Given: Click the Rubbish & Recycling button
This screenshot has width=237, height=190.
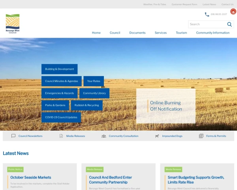Looking at the screenshot, I should pyautogui.click(x=87, y=105).
